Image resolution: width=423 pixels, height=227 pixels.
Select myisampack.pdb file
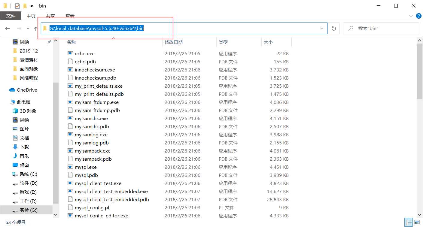(x=93, y=159)
